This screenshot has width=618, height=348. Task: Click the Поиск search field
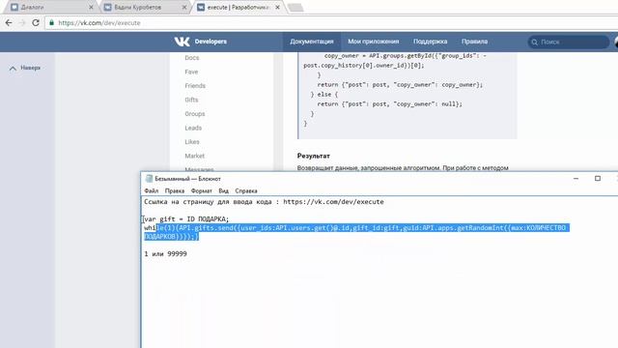tap(569, 42)
